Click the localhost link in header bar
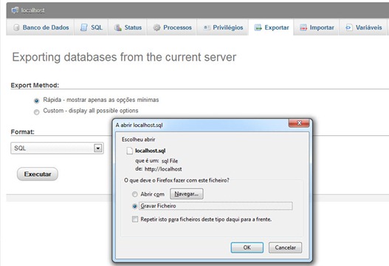389x266 pixels. (x=32, y=10)
